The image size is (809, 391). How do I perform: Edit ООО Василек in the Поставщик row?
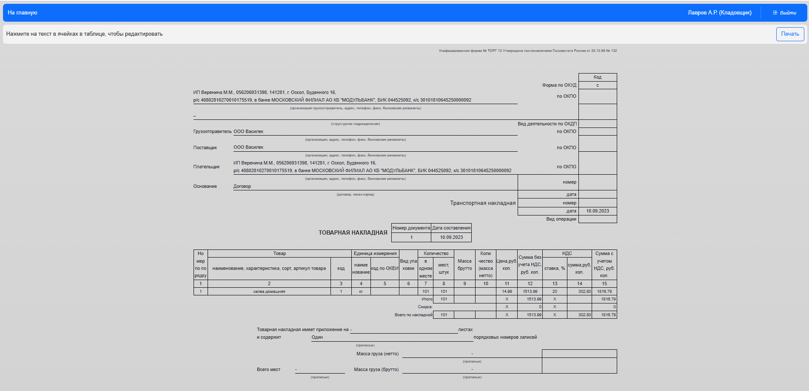[x=248, y=147]
